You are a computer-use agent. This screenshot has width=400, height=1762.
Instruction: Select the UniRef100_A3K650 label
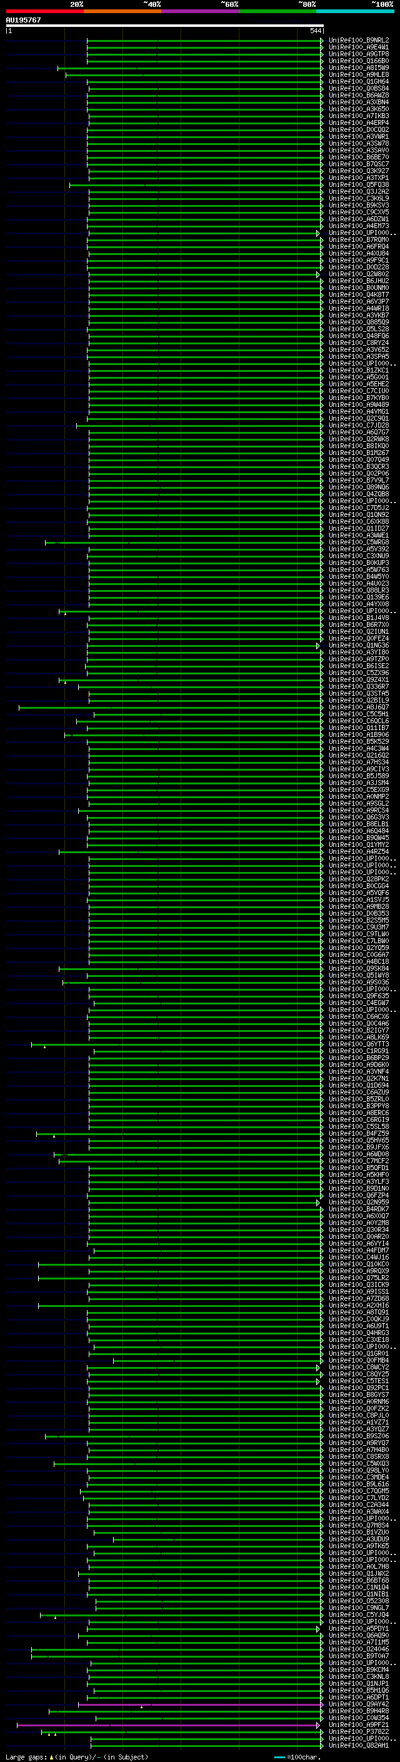click(x=358, y=109)
